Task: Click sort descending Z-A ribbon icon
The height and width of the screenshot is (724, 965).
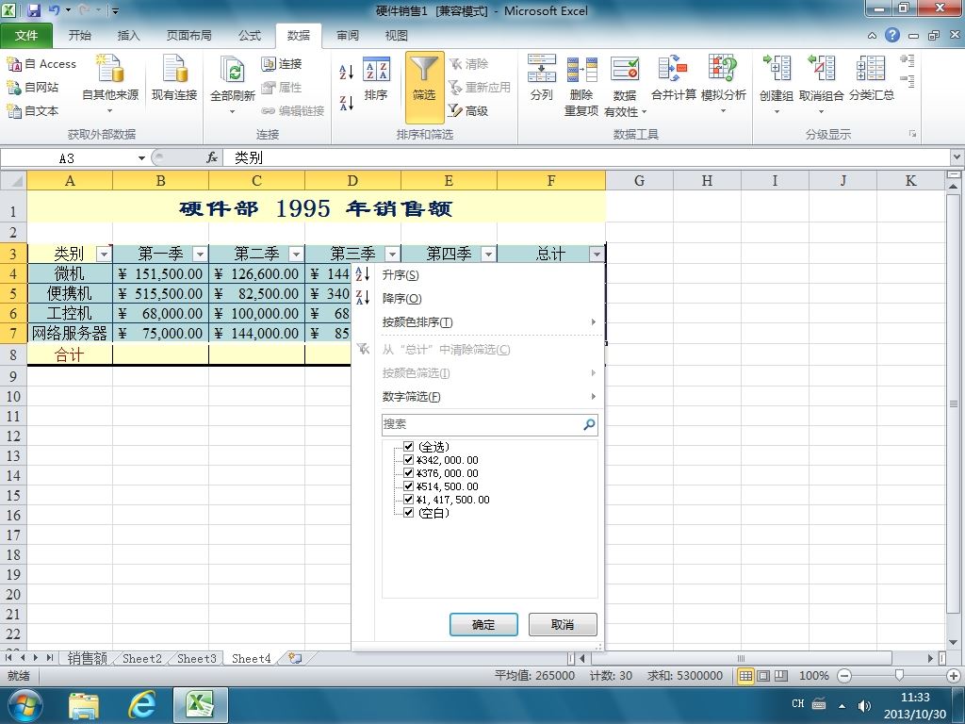Action: click(x=347, y=103)
